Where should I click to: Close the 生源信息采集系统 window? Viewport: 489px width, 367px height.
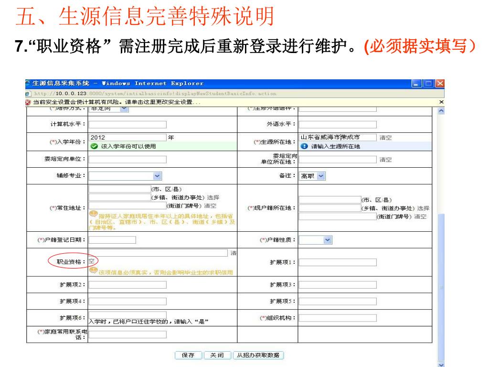pyautogui.click(x=440, y=83)
